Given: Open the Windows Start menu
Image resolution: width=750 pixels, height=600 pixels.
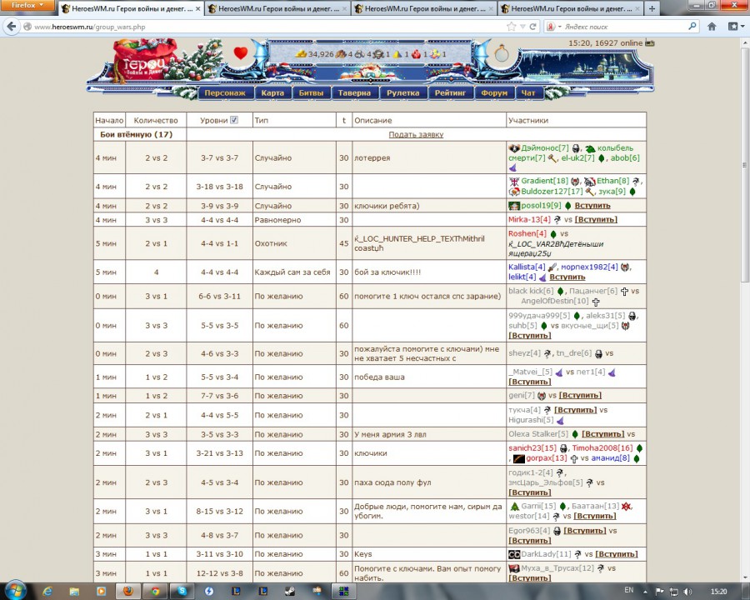Looking at the screenshot, I should tap(15, 591).
